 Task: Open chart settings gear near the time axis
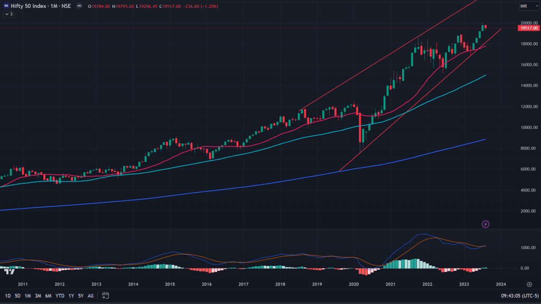(x=529, y=284)
